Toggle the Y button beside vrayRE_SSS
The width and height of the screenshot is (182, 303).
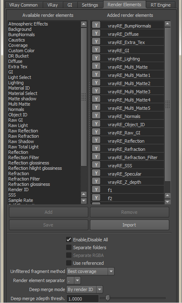click(96, 165)
